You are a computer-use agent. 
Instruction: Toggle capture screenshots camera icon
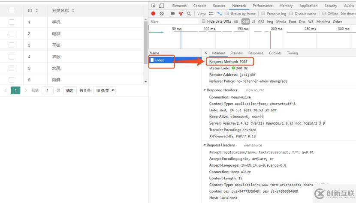click(x=172, y=14)
